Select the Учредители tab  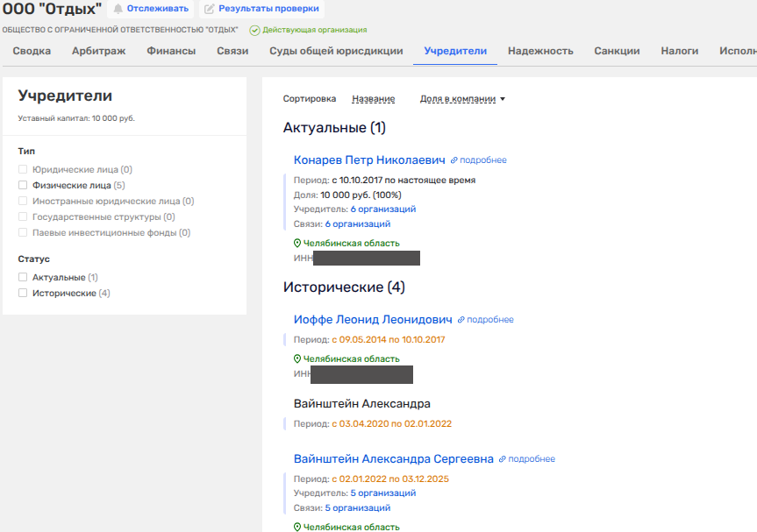(x=455, y=51)
